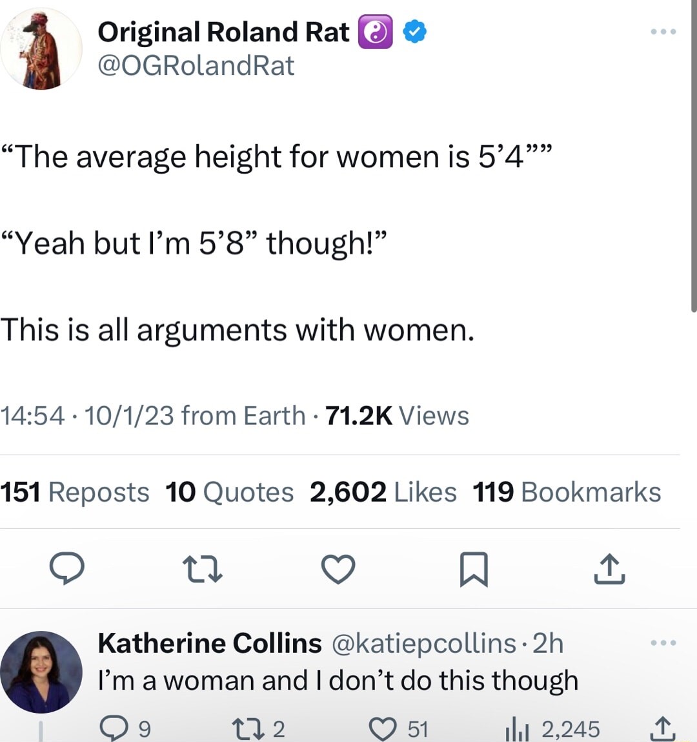Click the purple yin-yang affiliate badge
The width and height of the screenshot is (697, 742).
[x=376, y=32]
